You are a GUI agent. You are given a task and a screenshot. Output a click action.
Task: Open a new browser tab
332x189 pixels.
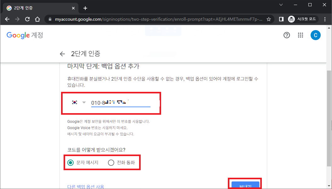click(x=85, y=8)
